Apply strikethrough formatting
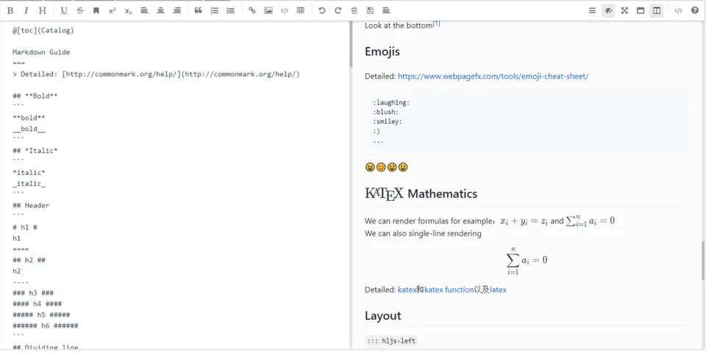Viewport: 706px width, 353px height. pyautogui.click(x=79, y=11)
